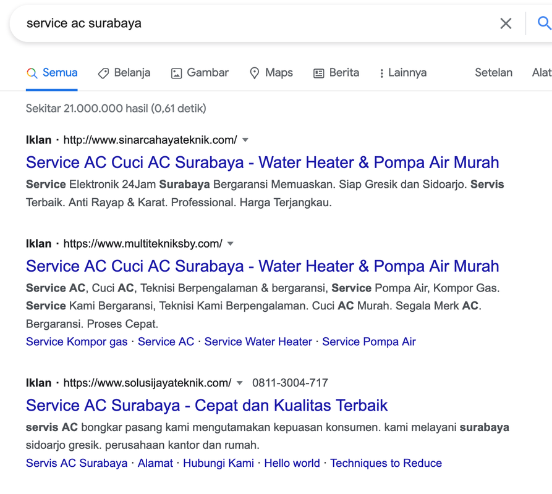Click the Service Water Heater sitelink
The width and height of the screenshot is (552, 494).
tap(258, 341)
